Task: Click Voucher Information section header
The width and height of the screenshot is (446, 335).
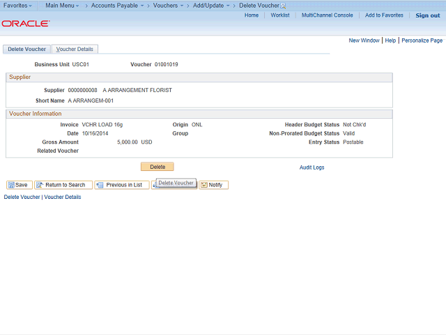Action: pos(199,114)
